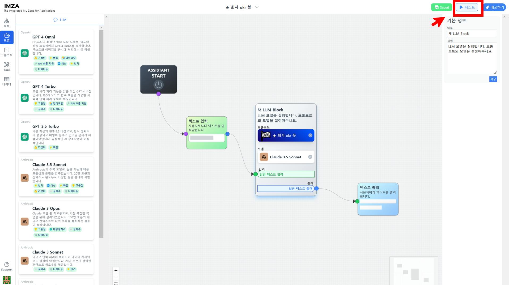Select the 새 LLM Block node title
509x285 pixels.
pos(270,110)
